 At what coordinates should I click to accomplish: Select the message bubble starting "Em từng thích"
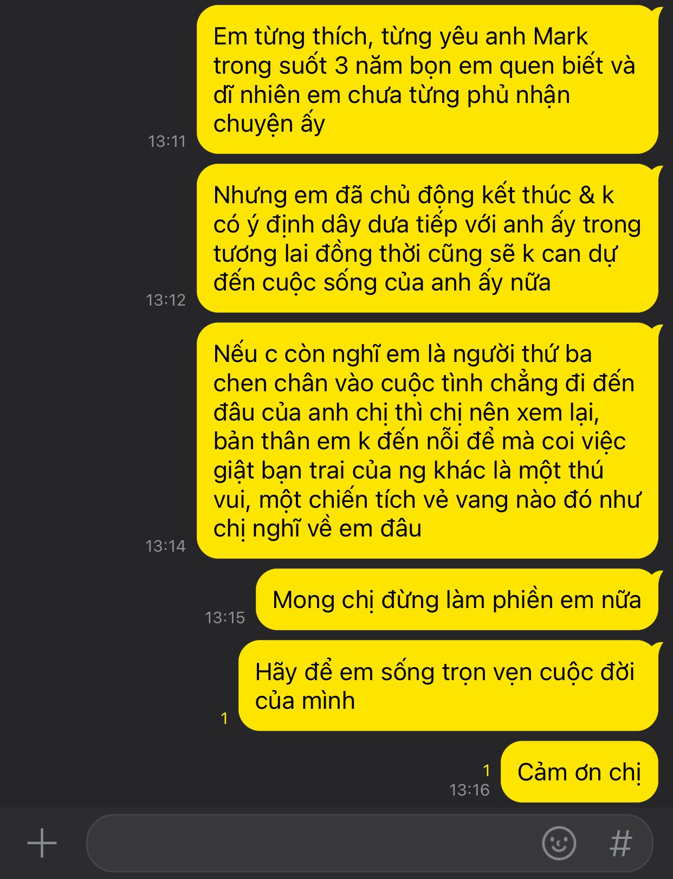(428, 80)
